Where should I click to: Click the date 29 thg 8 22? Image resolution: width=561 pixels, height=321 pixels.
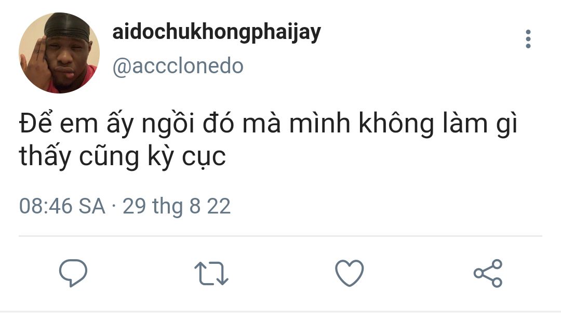coord(177,207)
